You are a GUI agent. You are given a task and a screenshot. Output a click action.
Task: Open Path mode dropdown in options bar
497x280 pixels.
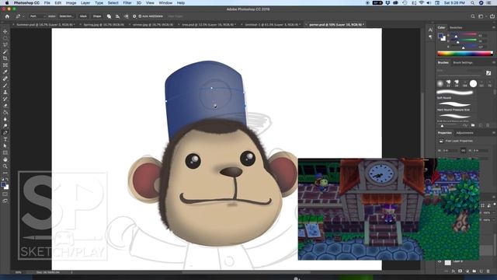[38, 16]
